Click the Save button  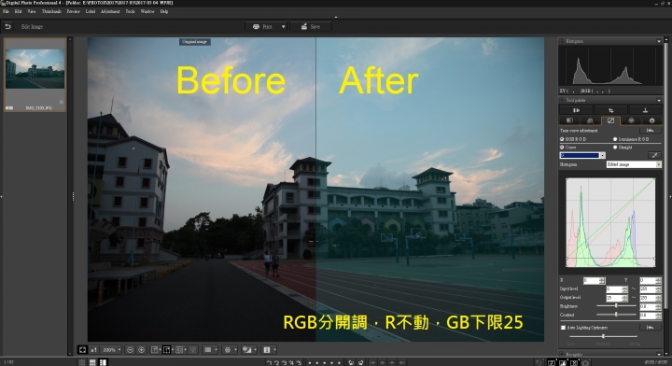[311, 26]
